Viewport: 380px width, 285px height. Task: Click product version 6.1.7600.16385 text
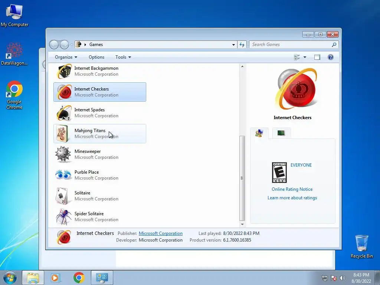(237, 240)
